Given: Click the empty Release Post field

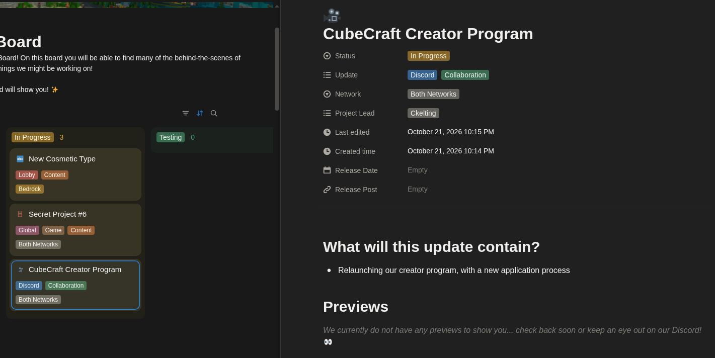Looking at the screenshot, I should (418, 189).
